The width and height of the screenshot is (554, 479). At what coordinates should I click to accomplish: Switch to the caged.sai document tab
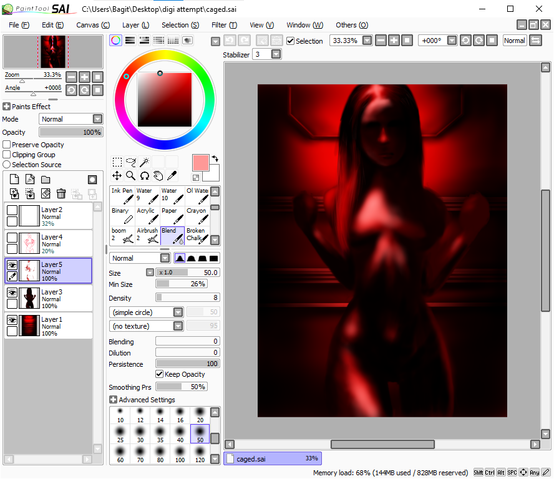pyautogui.click(x=273, y=458)
